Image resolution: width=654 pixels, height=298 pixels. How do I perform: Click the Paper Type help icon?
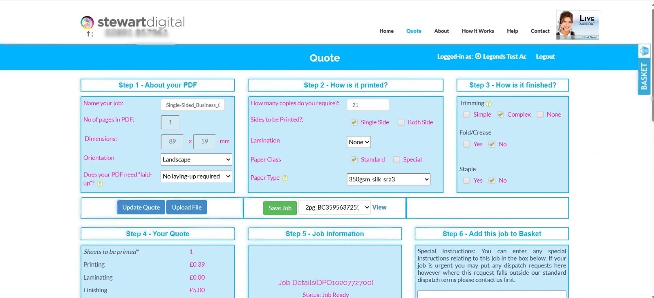point(285,178)
